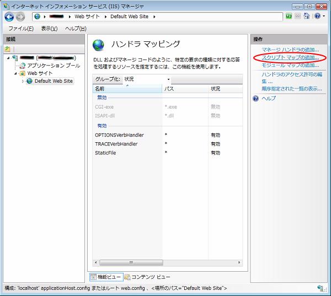The width and height of the screenshot is (331, 296).
Task: Open the 表示(V) menu
Action: (49, 29)
